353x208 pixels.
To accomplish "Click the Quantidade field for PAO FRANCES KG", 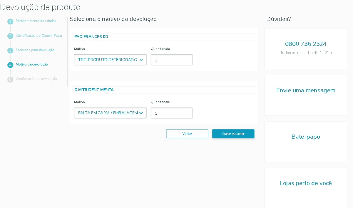I will point(172,60).
